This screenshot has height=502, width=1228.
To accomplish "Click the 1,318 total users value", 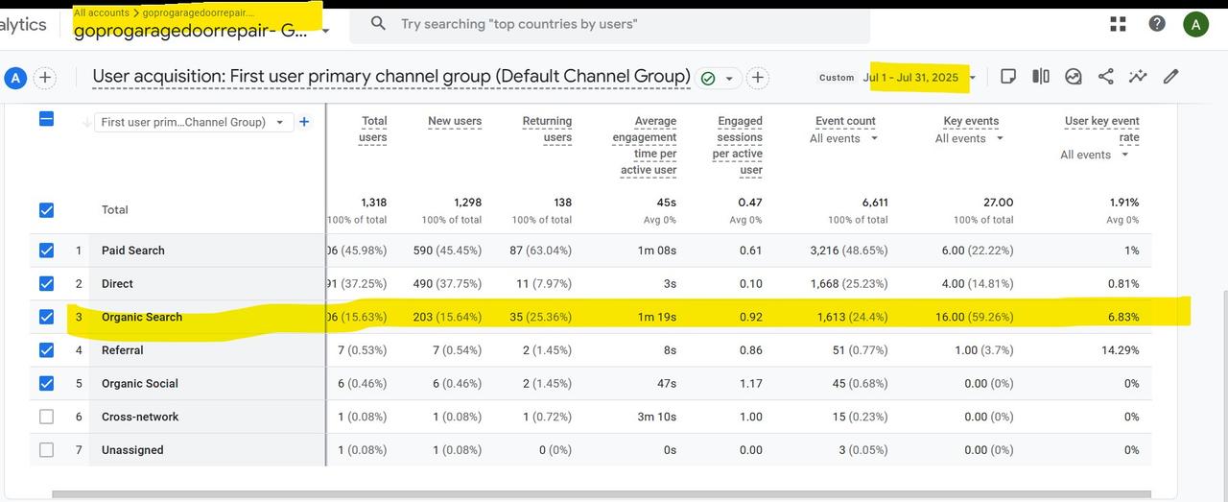I will pos(373,203).
